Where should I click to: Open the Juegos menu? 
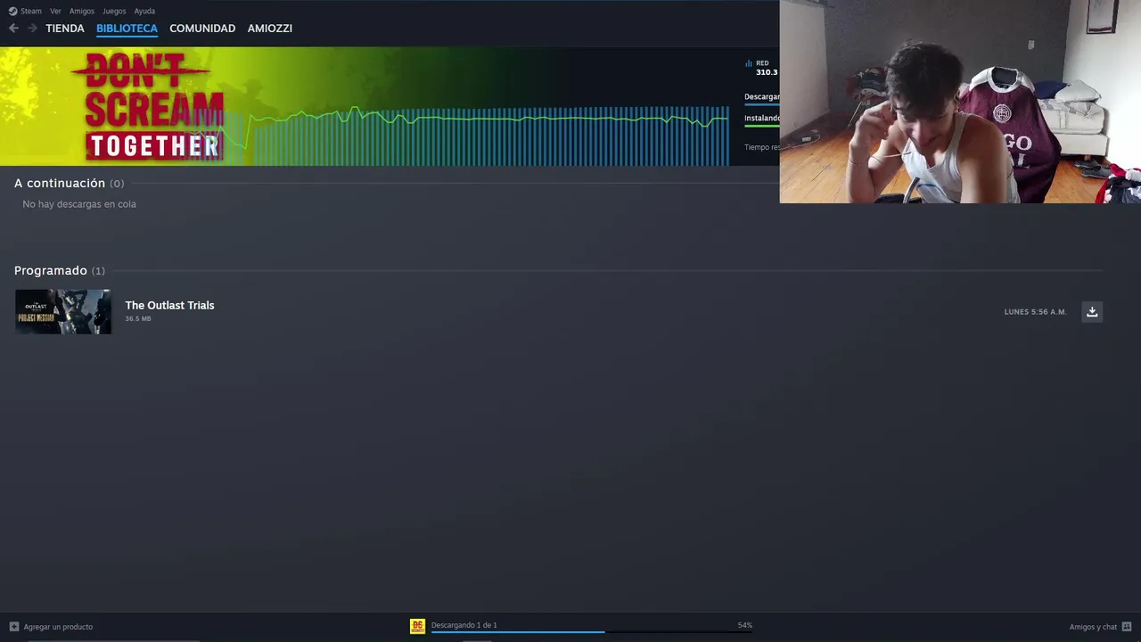[114, 11]
